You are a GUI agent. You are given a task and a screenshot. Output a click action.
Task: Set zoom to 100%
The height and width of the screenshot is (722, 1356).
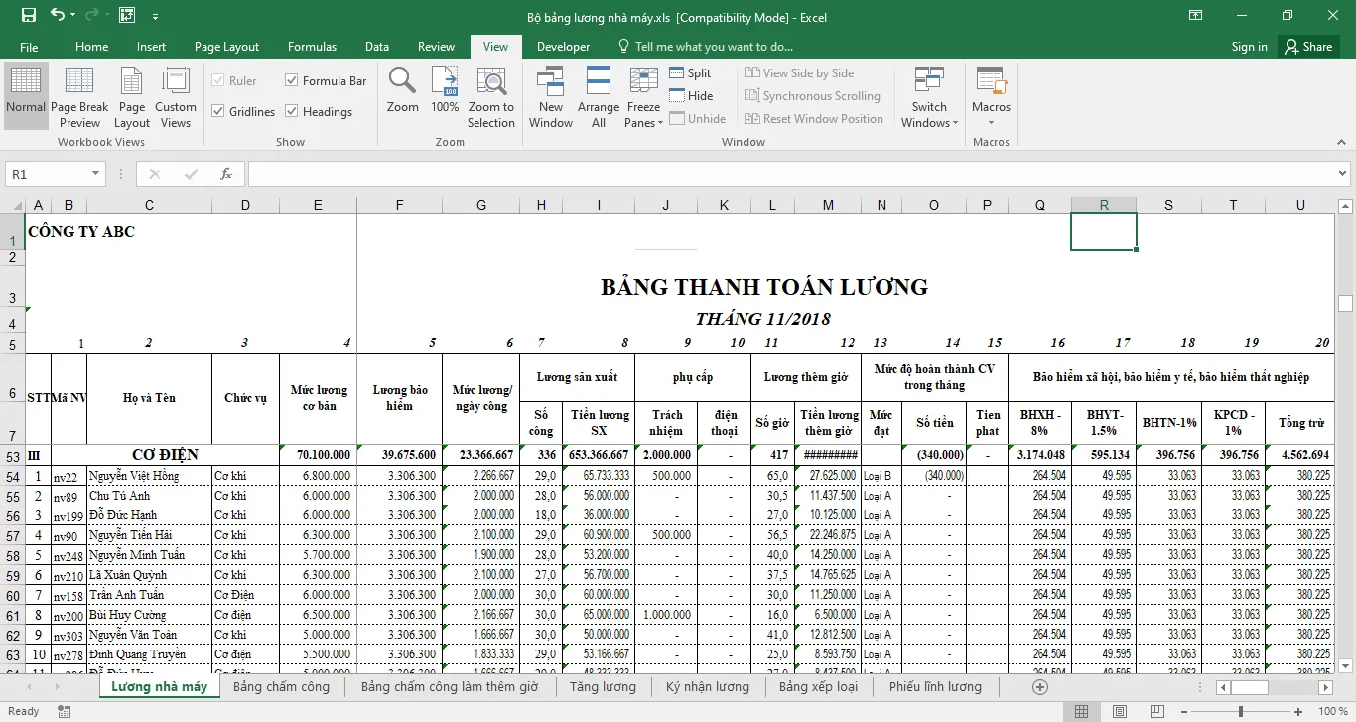tap(445, 89)
